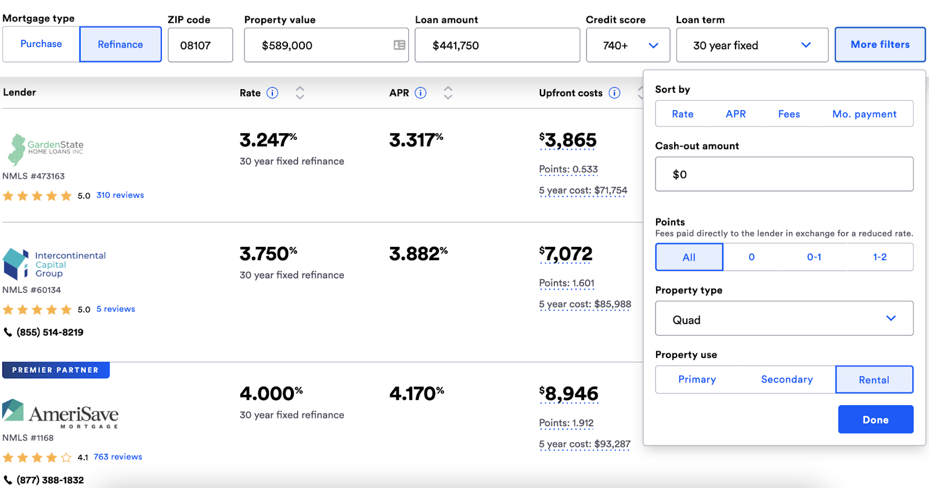Click AmeriSave's 4.1 star rating
This screenshot has height=488, width=929.
point(37,457)
